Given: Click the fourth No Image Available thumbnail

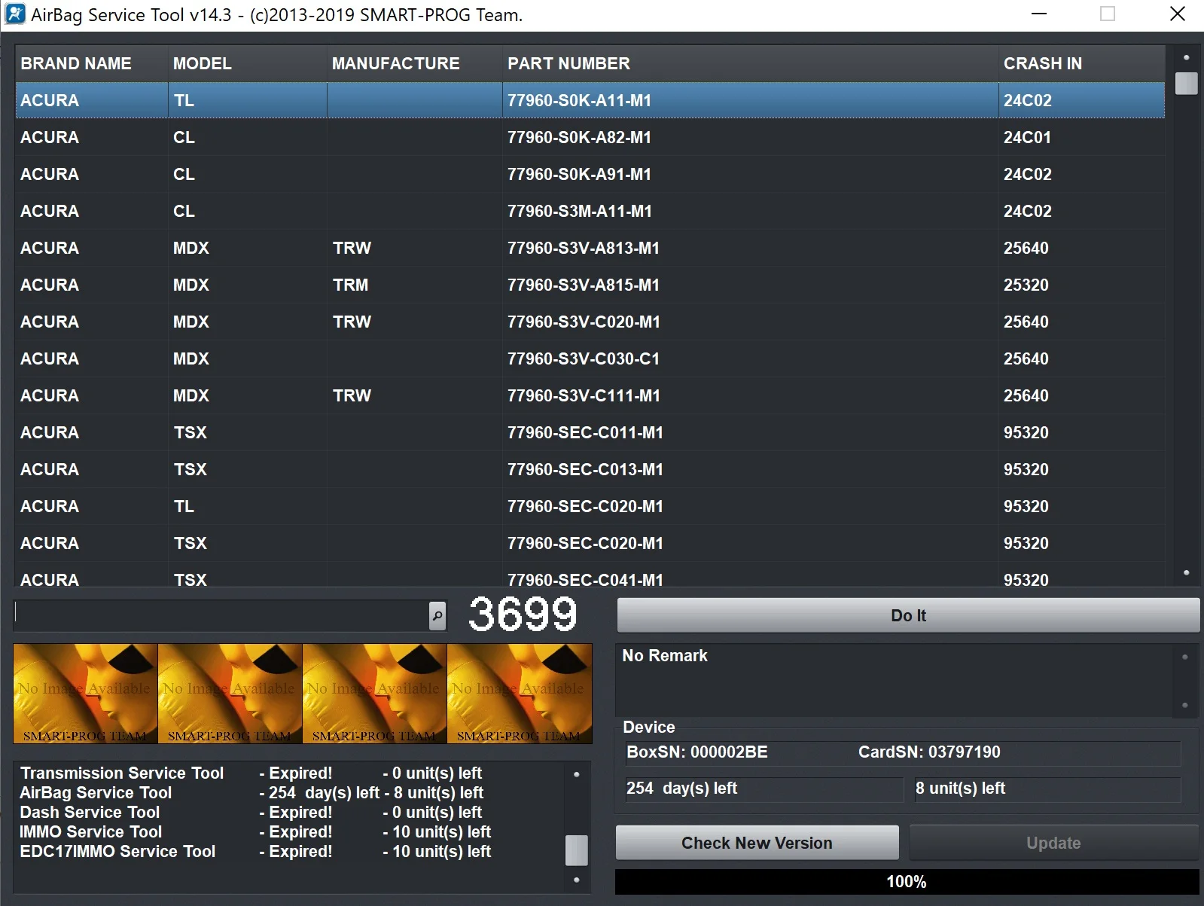Looking at the screenshot, I should pyautogui.click(x=519, y=694).
